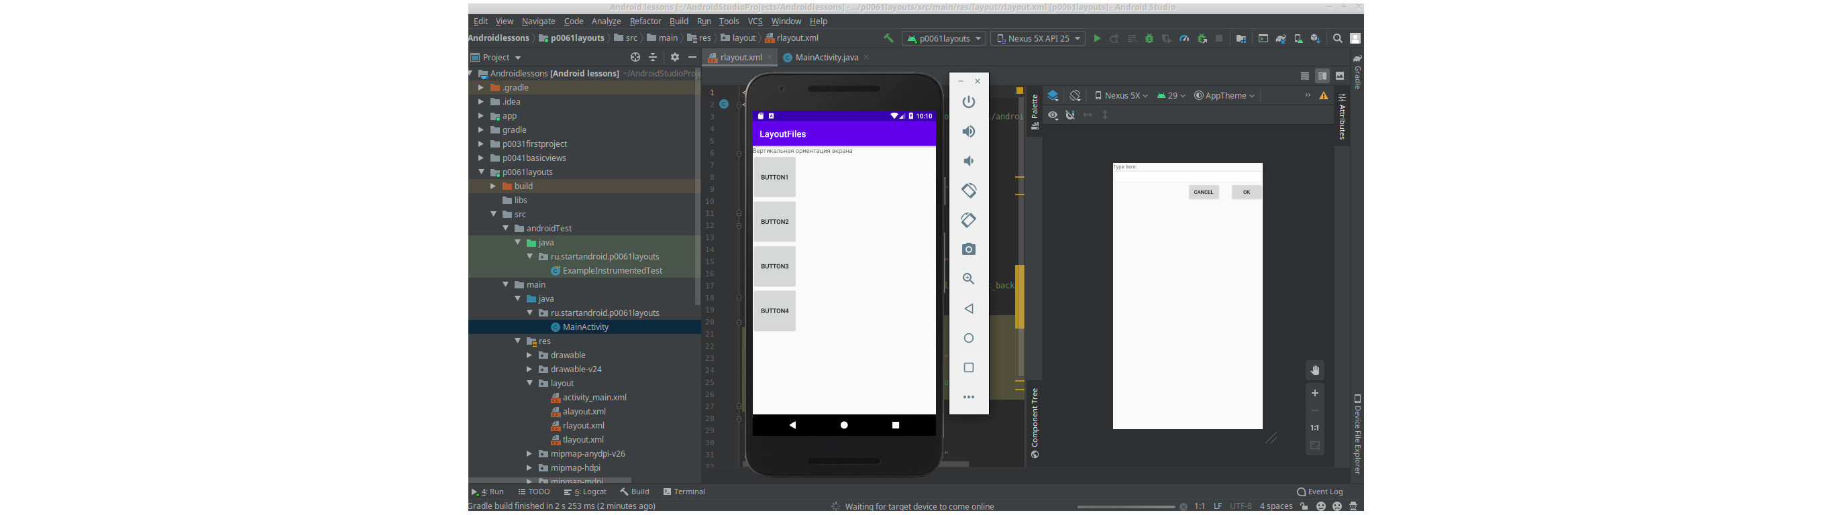Toggle view options eye icon in designer
The image size is (1833, 515).
[x=1053, y=115]
